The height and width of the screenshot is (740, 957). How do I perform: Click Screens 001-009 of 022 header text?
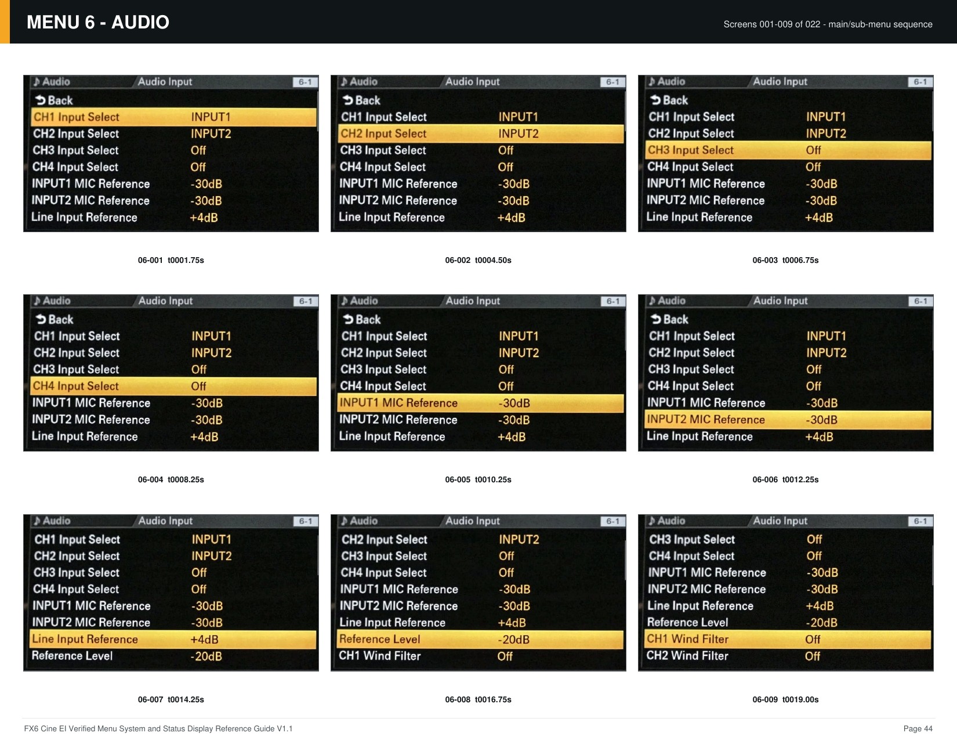coord(828,24)
